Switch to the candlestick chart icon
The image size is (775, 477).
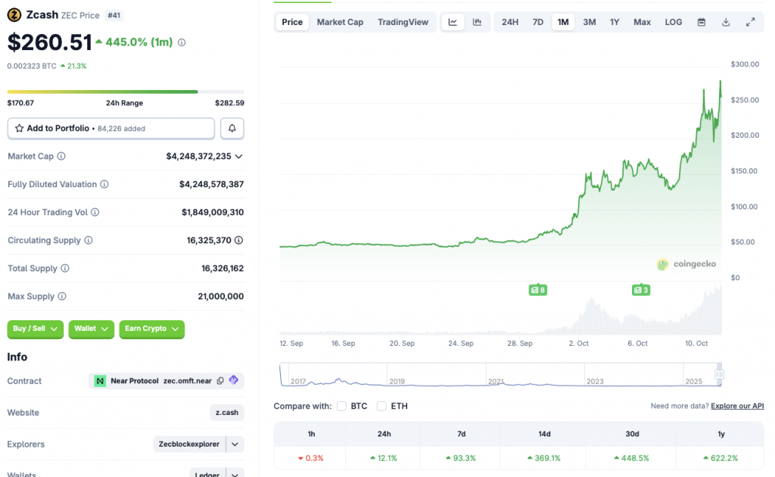(477, 22)
